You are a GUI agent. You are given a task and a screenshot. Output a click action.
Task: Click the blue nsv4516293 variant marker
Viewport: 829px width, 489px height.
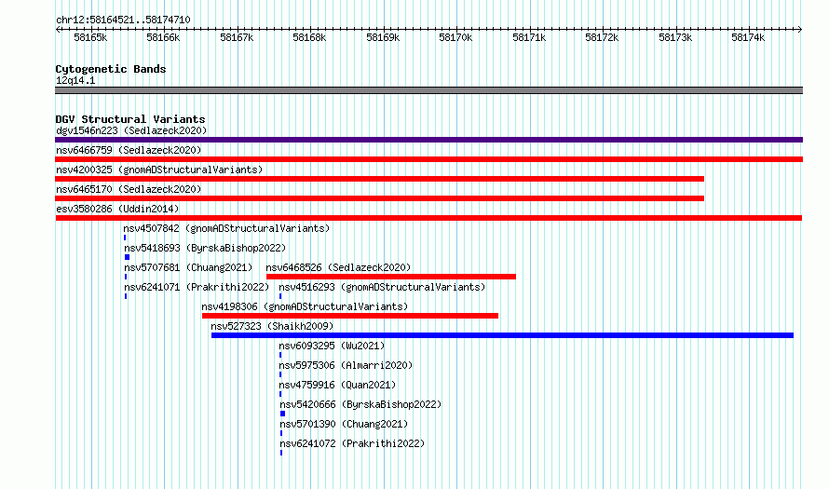280,296
